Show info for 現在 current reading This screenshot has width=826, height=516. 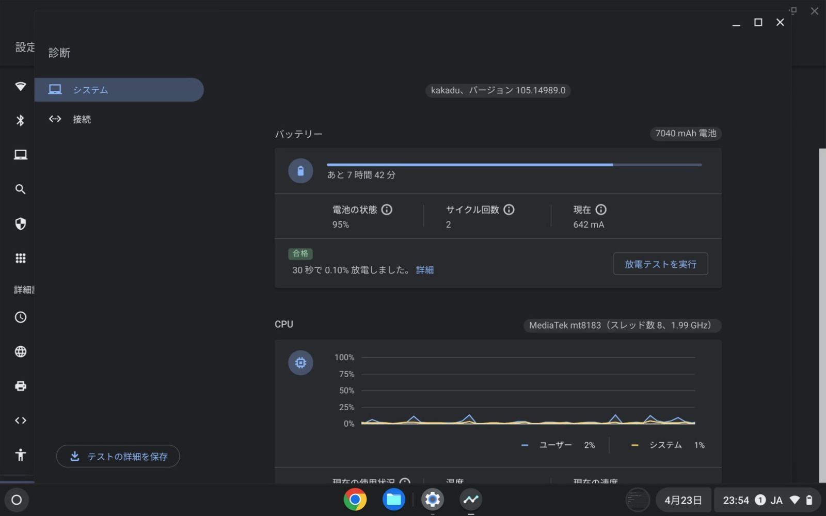pos(601,209)
